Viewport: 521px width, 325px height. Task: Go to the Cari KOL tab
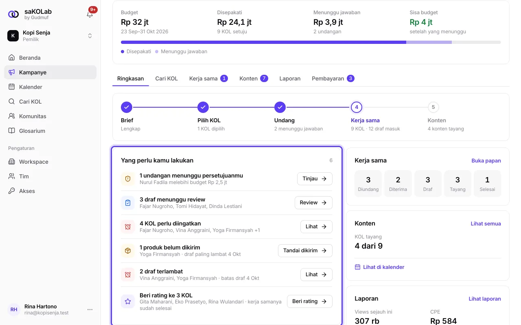(x=166, y=78)
